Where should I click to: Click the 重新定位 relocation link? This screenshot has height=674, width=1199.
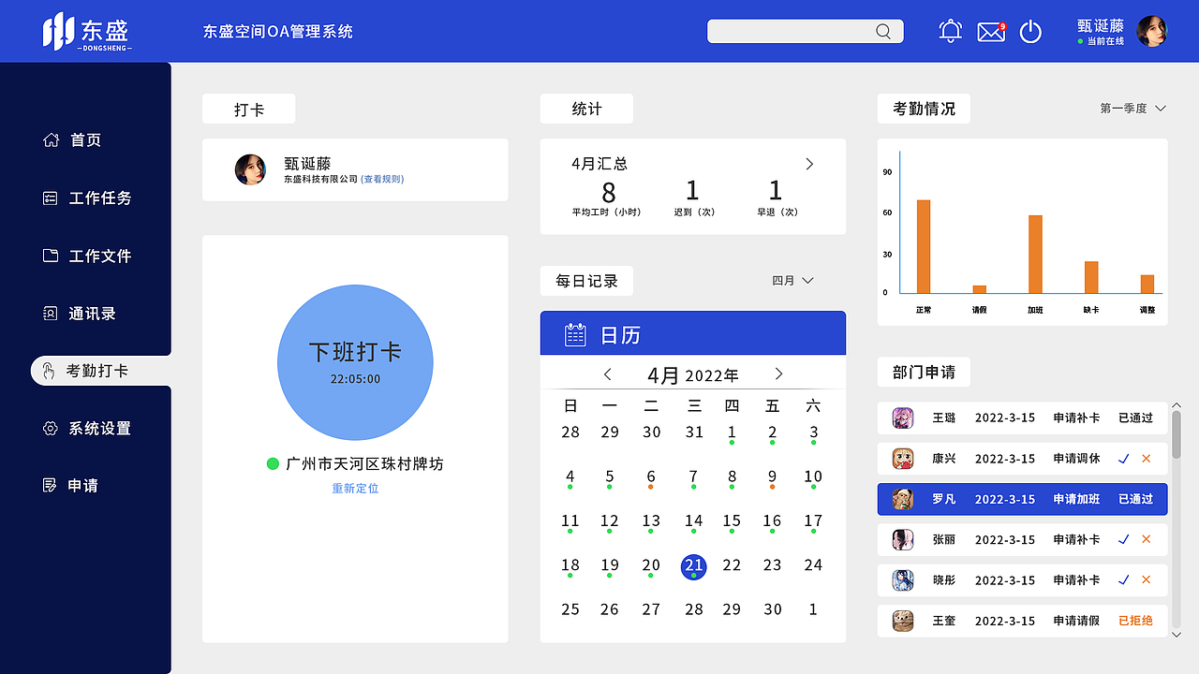(355, 488)
